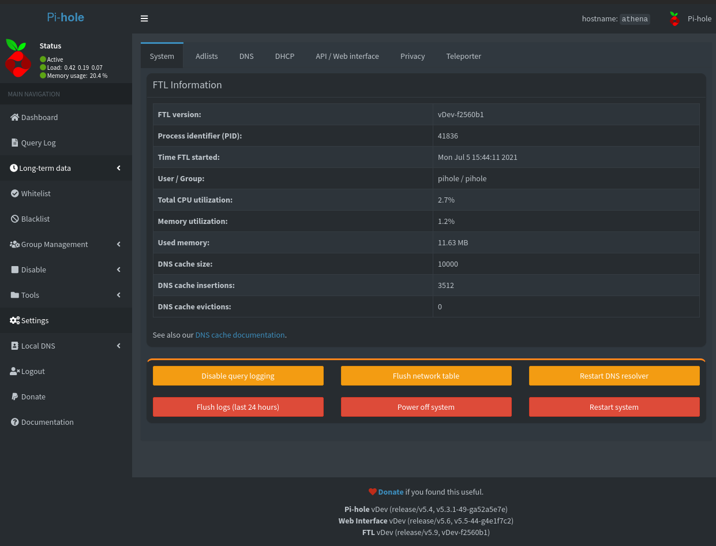Open the Adlists tab

207,56
